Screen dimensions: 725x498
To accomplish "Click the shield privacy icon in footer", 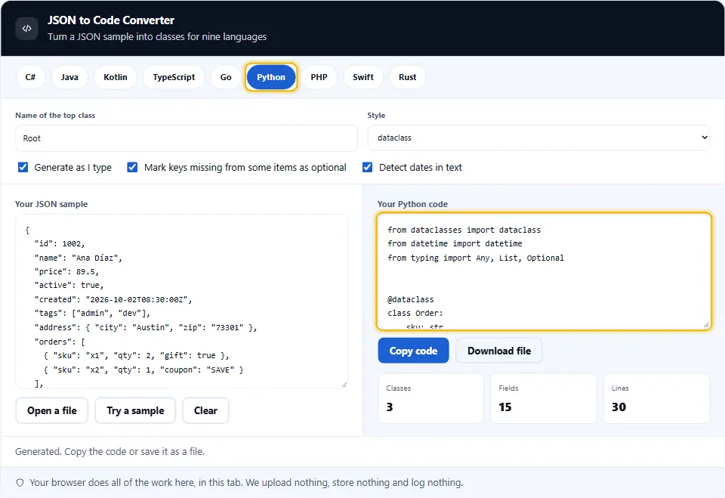I will pos(20,483).
